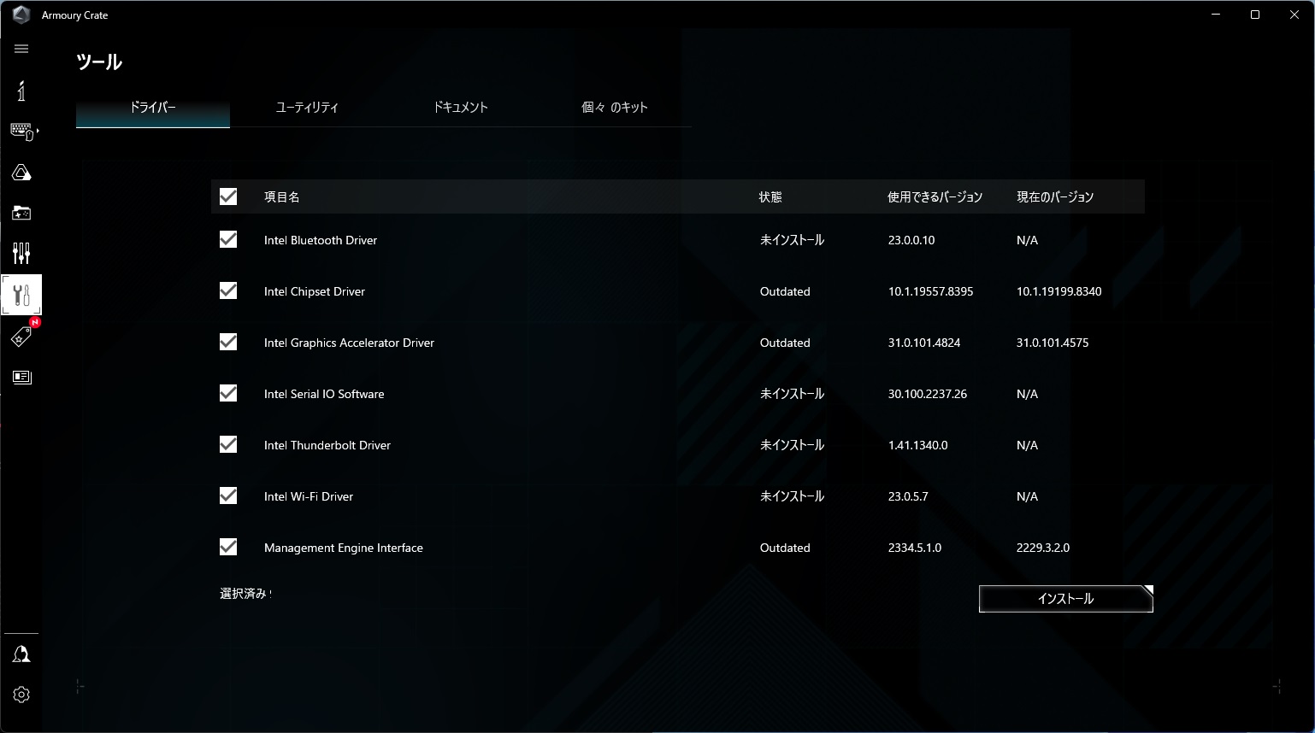
Task: Open the News icon in the sidebar
Action: pyautogui.click(x=21, y=377)
